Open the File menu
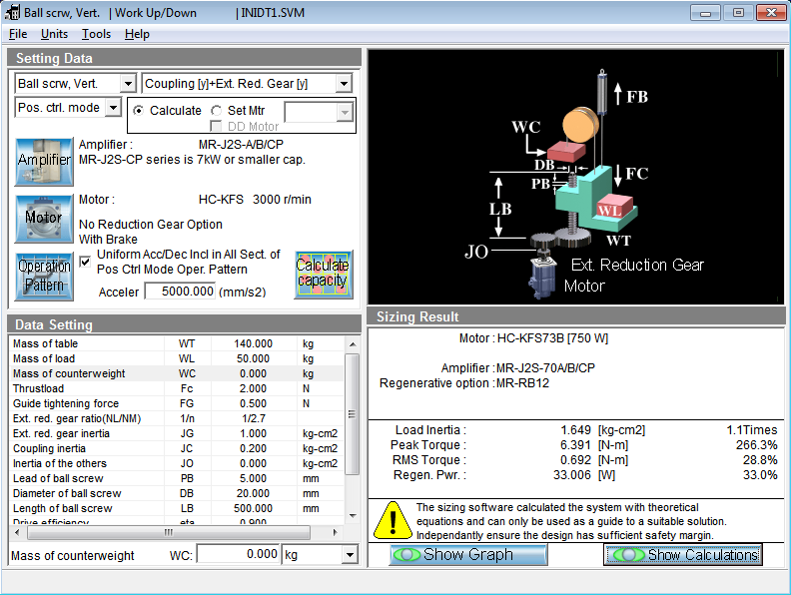The height and width of the screenshot is (595, 791). point(18,34)
